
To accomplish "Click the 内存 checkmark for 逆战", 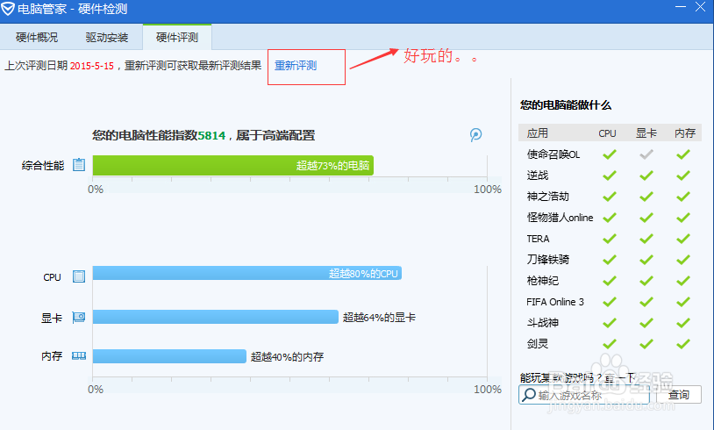I will click(x=683, y=176).
